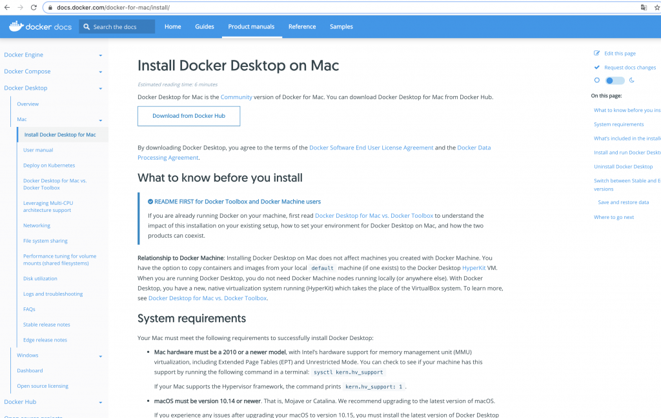
Task: Click README FIRST for Docker Toolbox heading link
Action: (238, 202)
